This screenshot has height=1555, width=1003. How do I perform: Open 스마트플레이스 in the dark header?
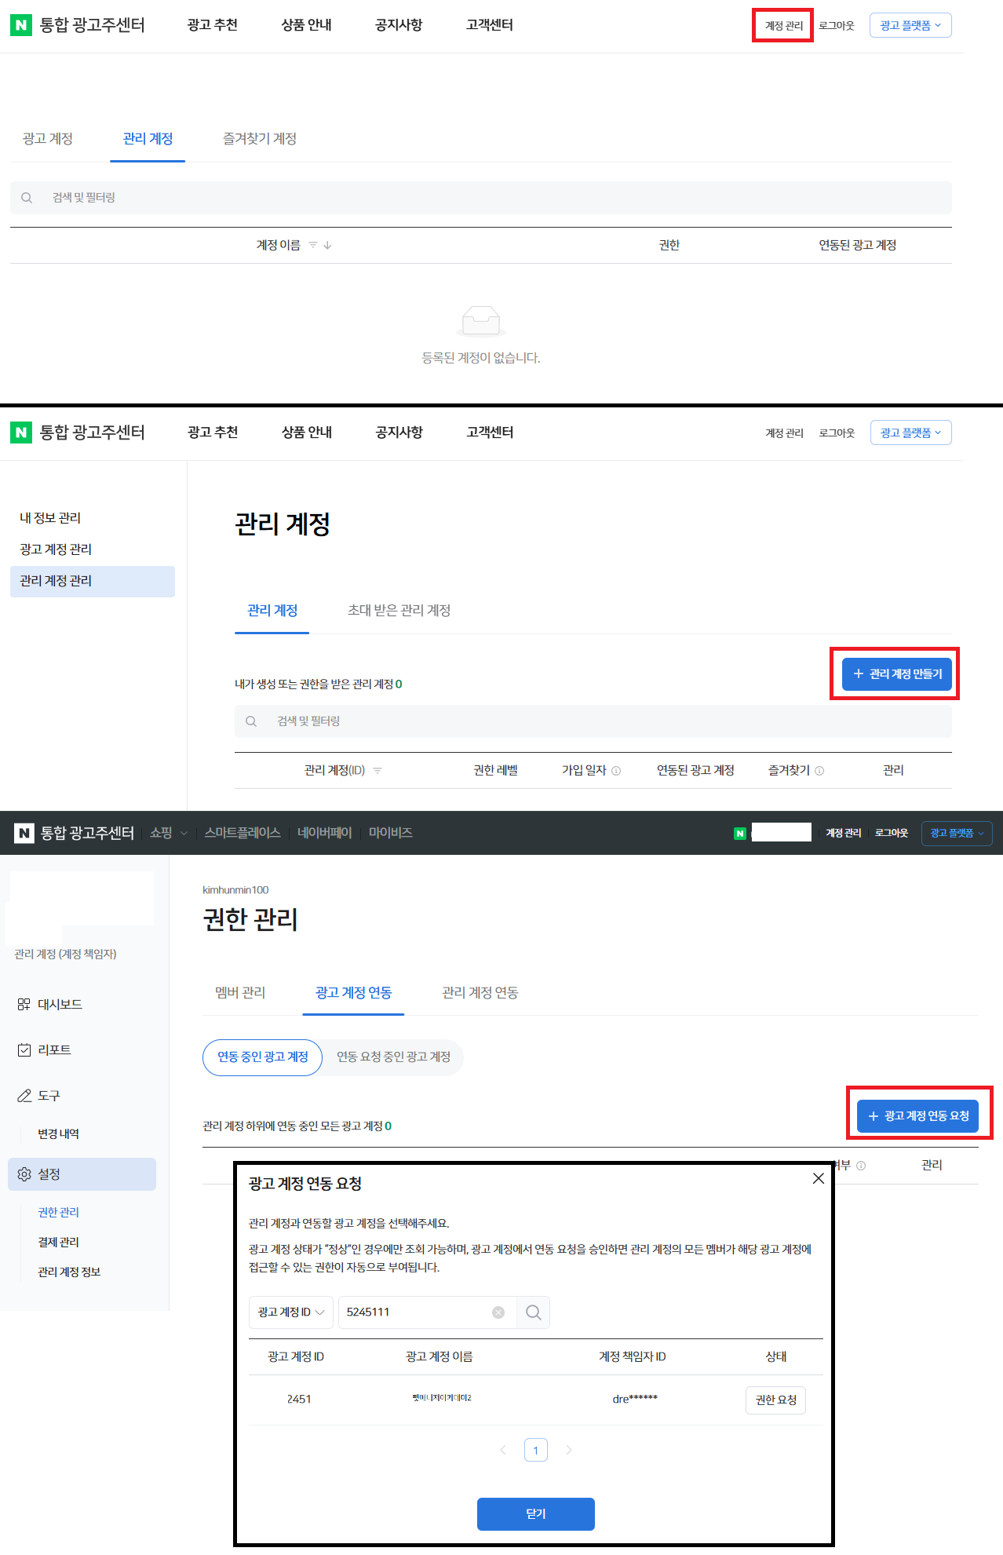(x=243, y=833)
